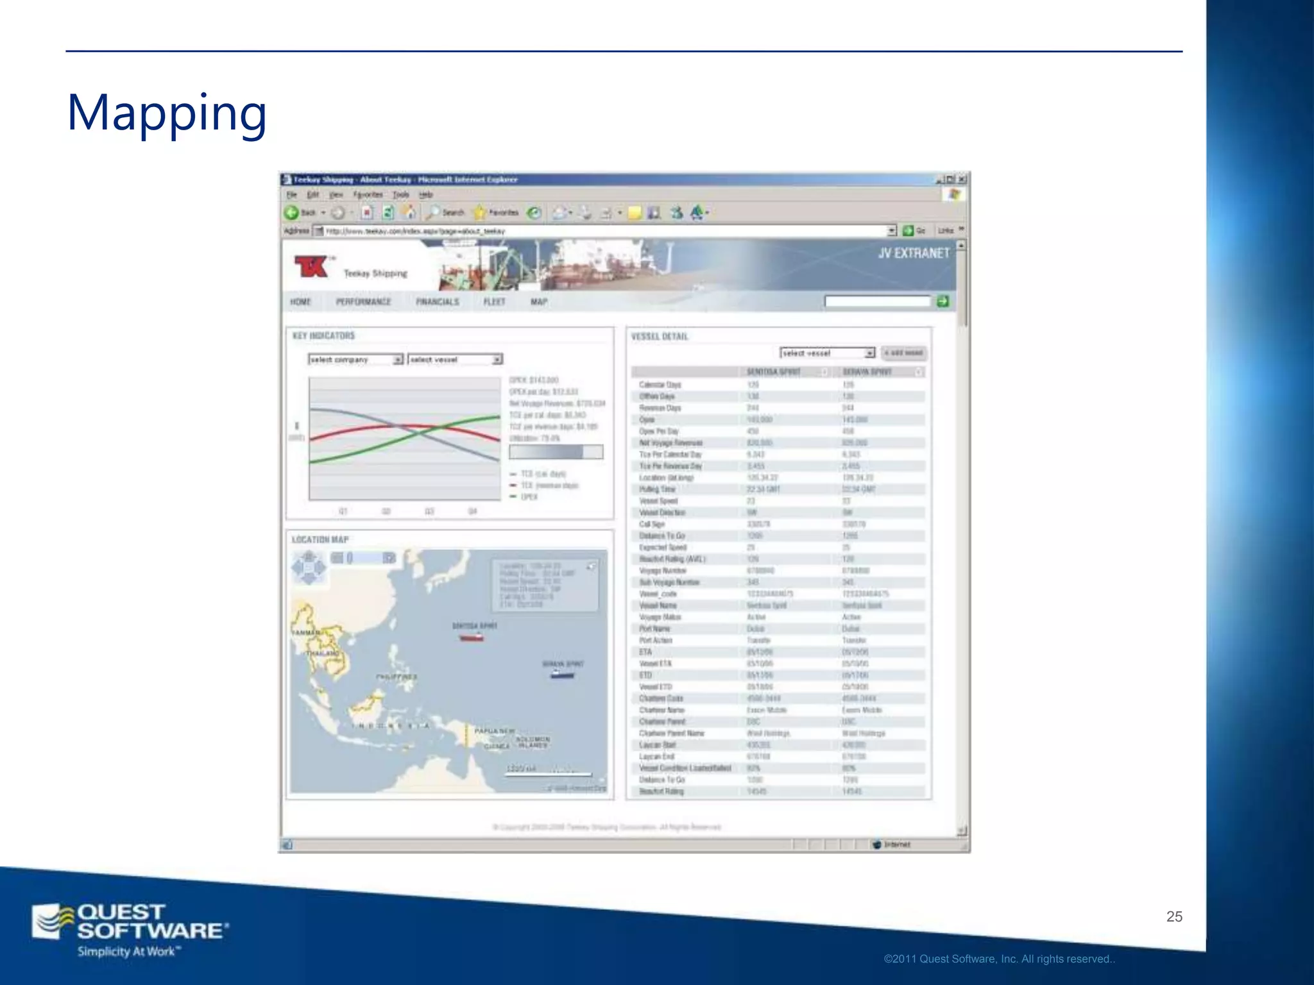This screenshot has height=985, width=1314.
Task: Open the SENTOSA SPIRIT column dropdown arrow
Action: [824, 373]
